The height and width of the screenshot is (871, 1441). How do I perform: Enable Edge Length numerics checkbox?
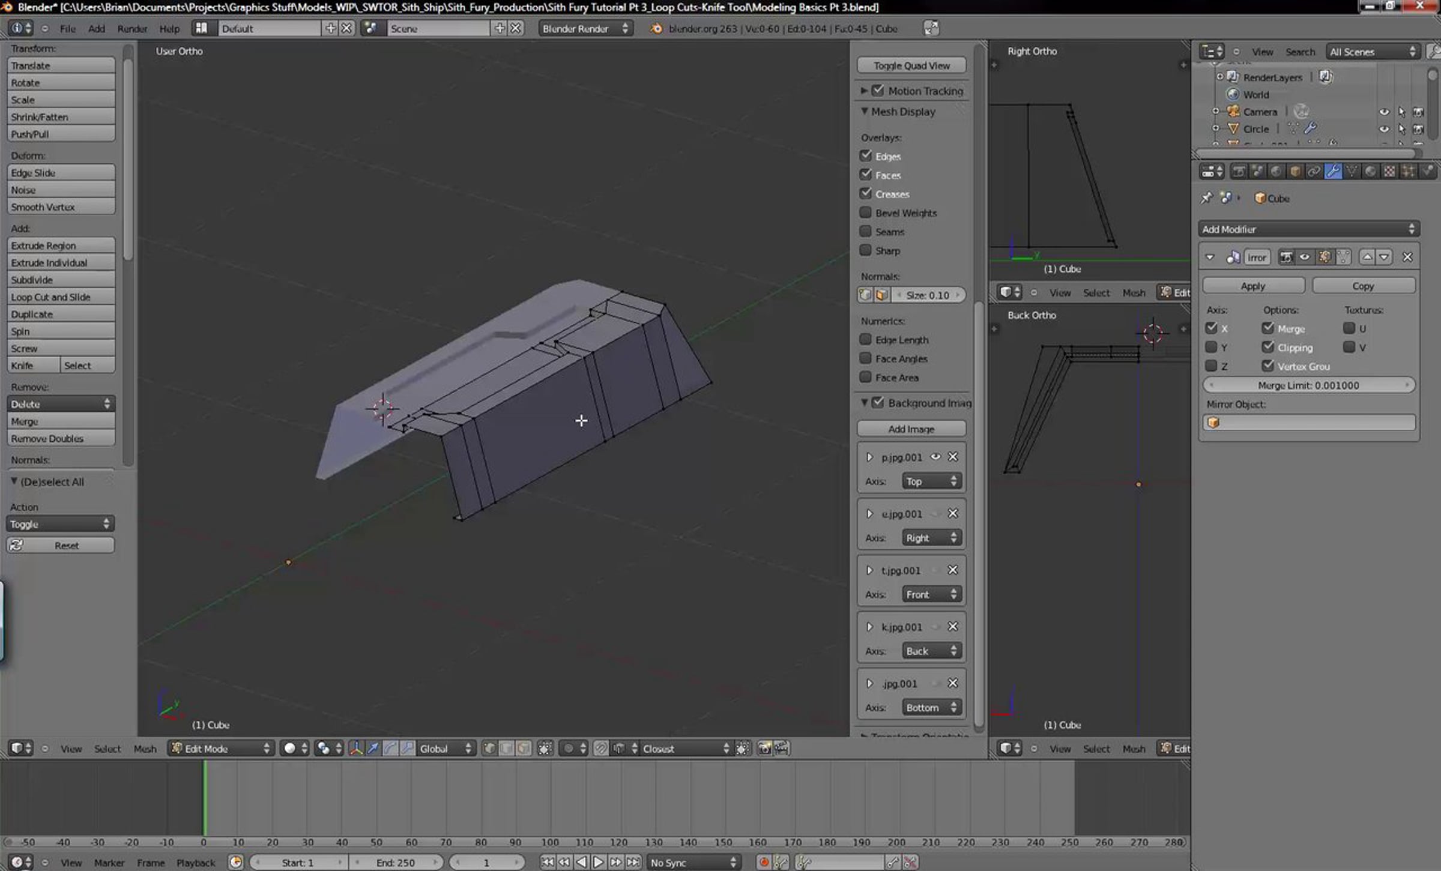[865, 339]
